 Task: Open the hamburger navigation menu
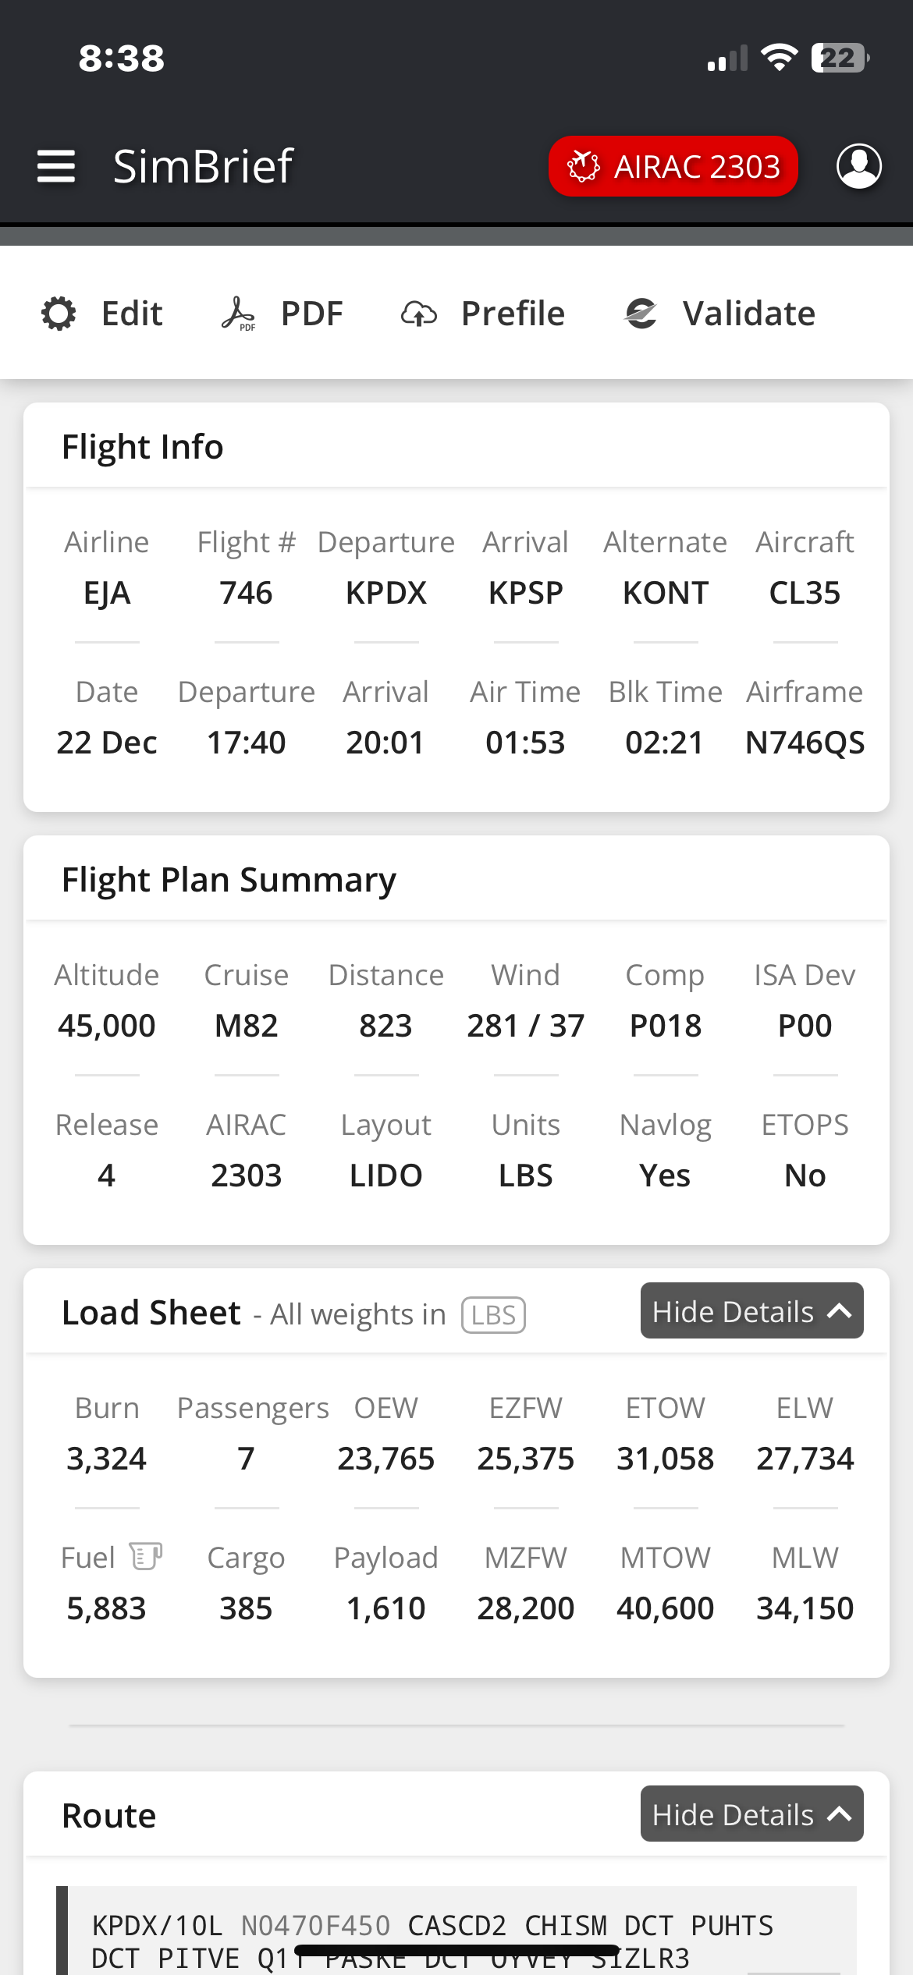[56, 166]
